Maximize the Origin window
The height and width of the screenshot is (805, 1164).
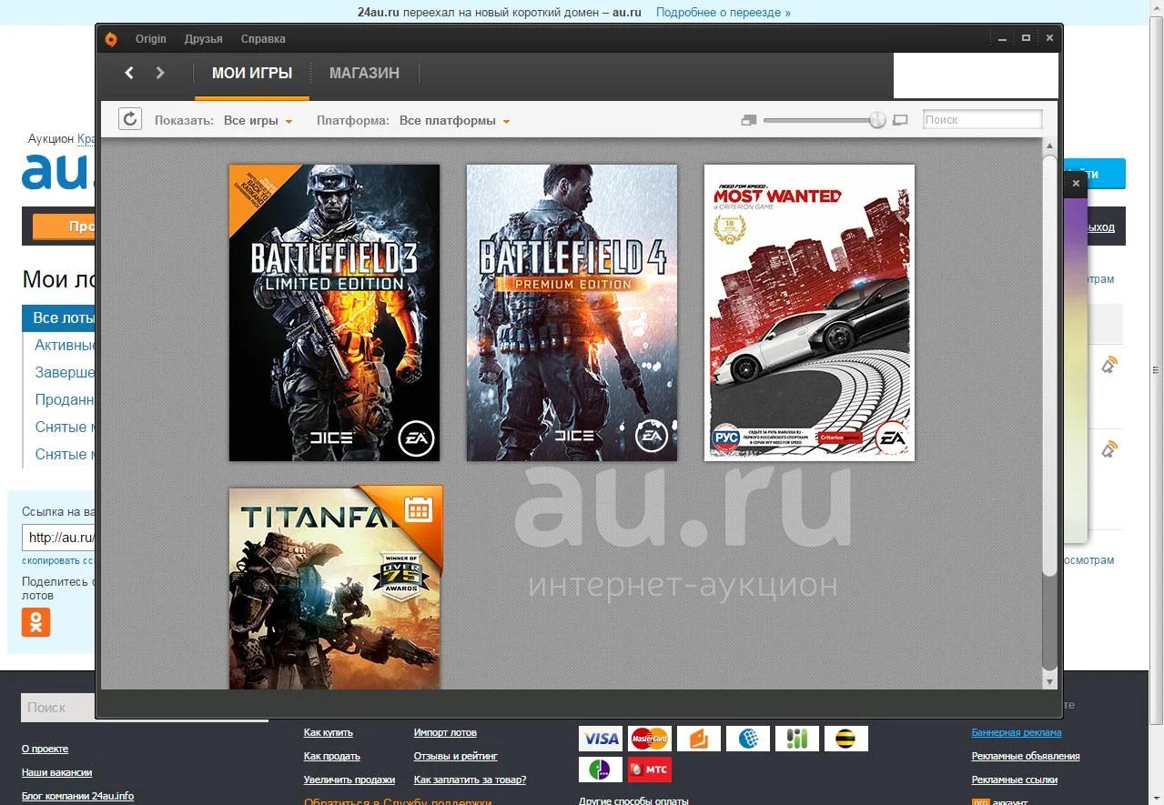(1026, 38)
